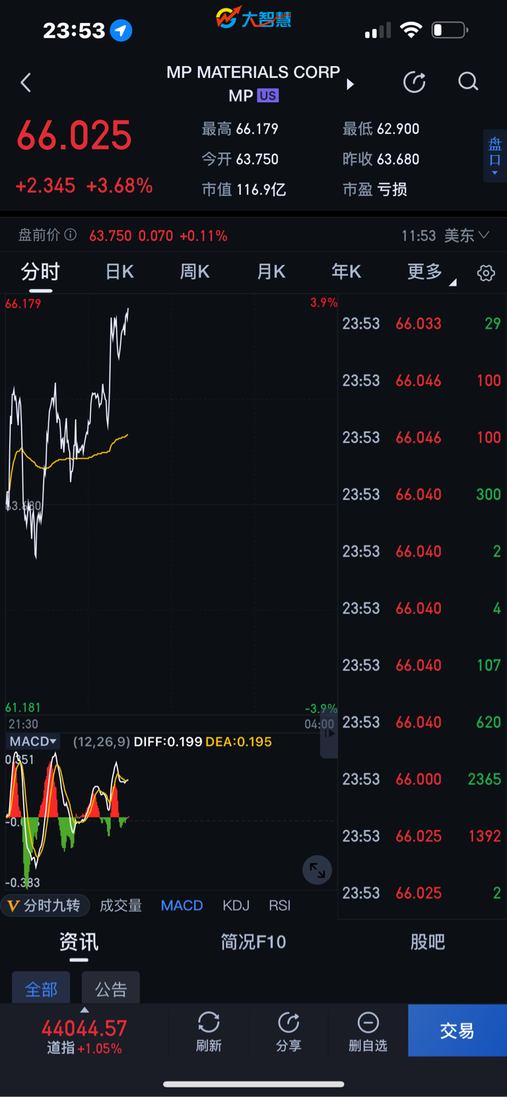This screenshot has height=1097, width=507.
Task: Tap the 大智慧 logo at top
Action: click(x=253, y=18)
